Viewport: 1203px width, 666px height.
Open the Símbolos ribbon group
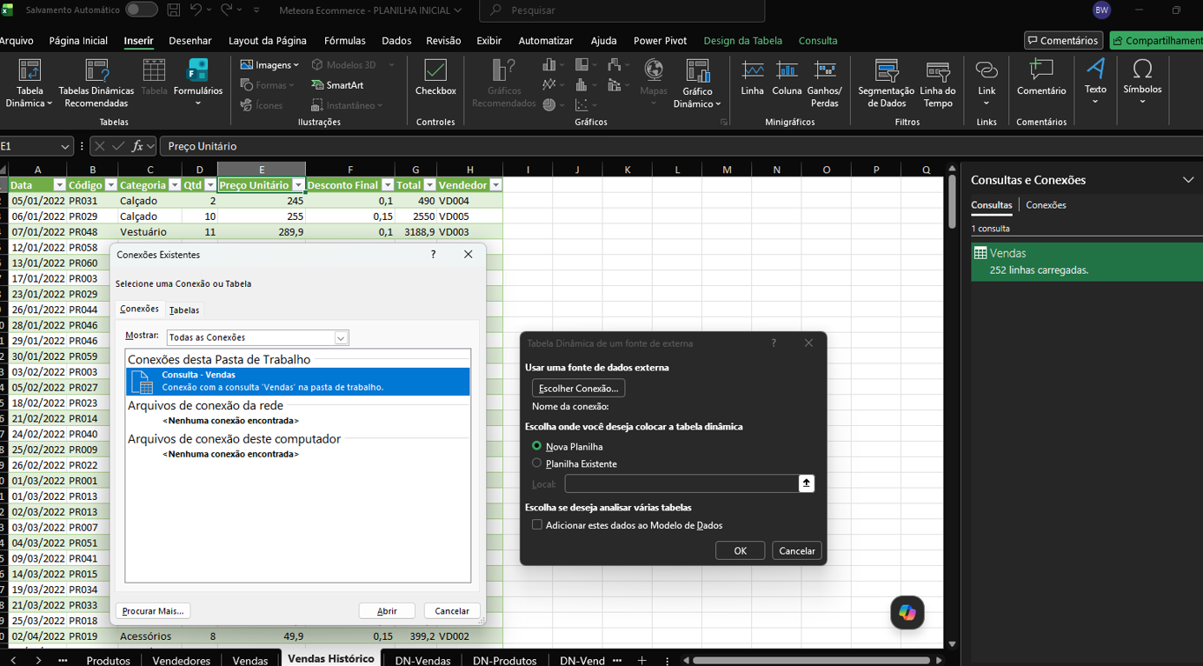click(x=1142, y=83)
